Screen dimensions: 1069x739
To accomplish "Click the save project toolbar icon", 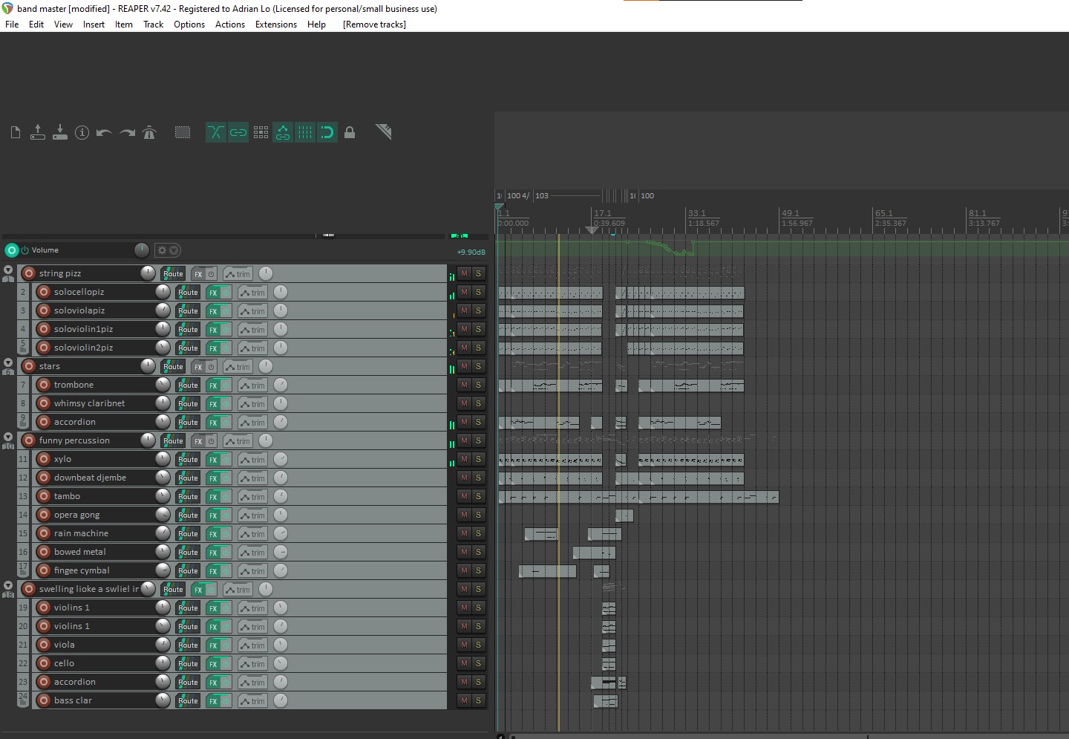I will pos(60,133).
